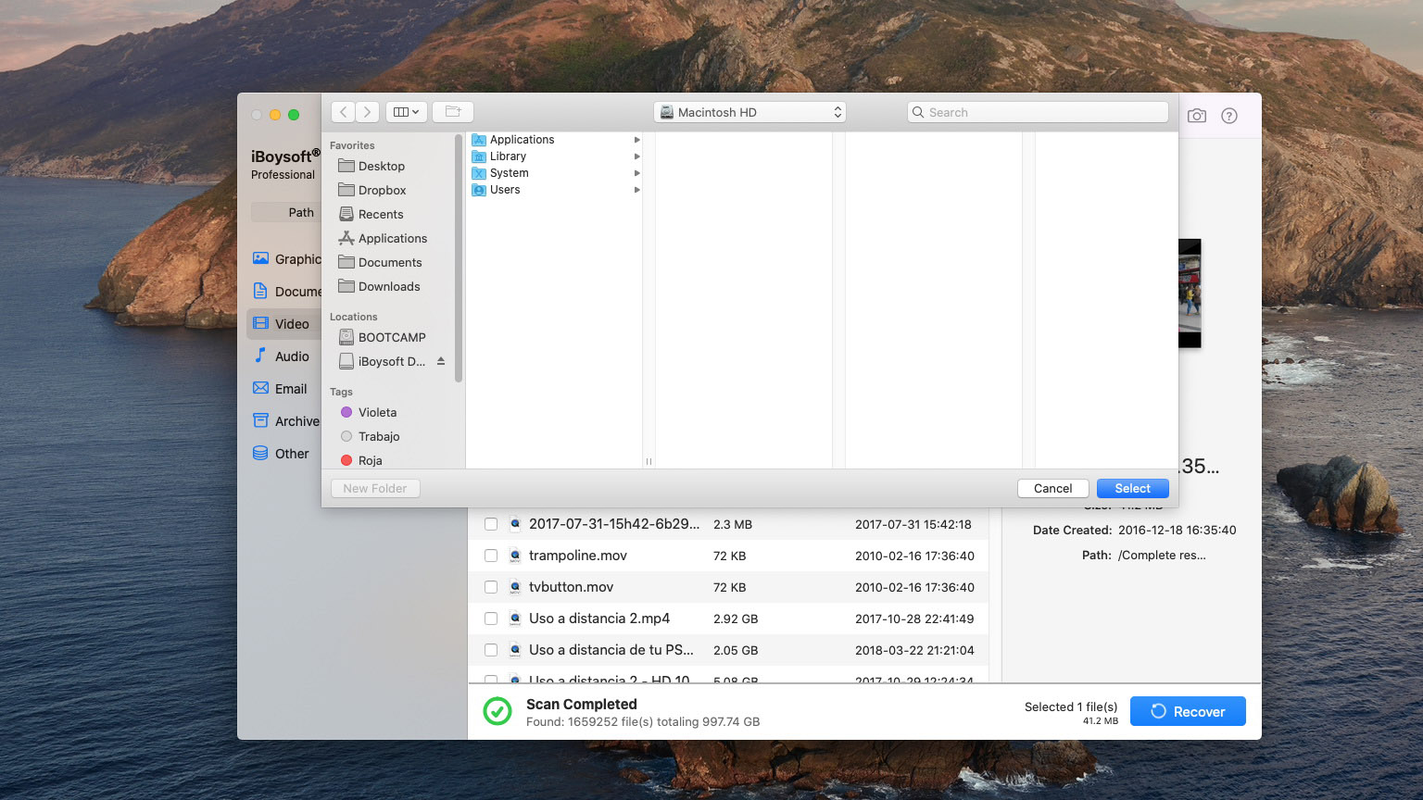The width and height of the screenshot is (1423, 800).
Task: Check the box for Uso a distancia 2.mp4
Action: coord(491,619)
